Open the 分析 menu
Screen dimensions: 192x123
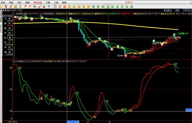point(19,3)
